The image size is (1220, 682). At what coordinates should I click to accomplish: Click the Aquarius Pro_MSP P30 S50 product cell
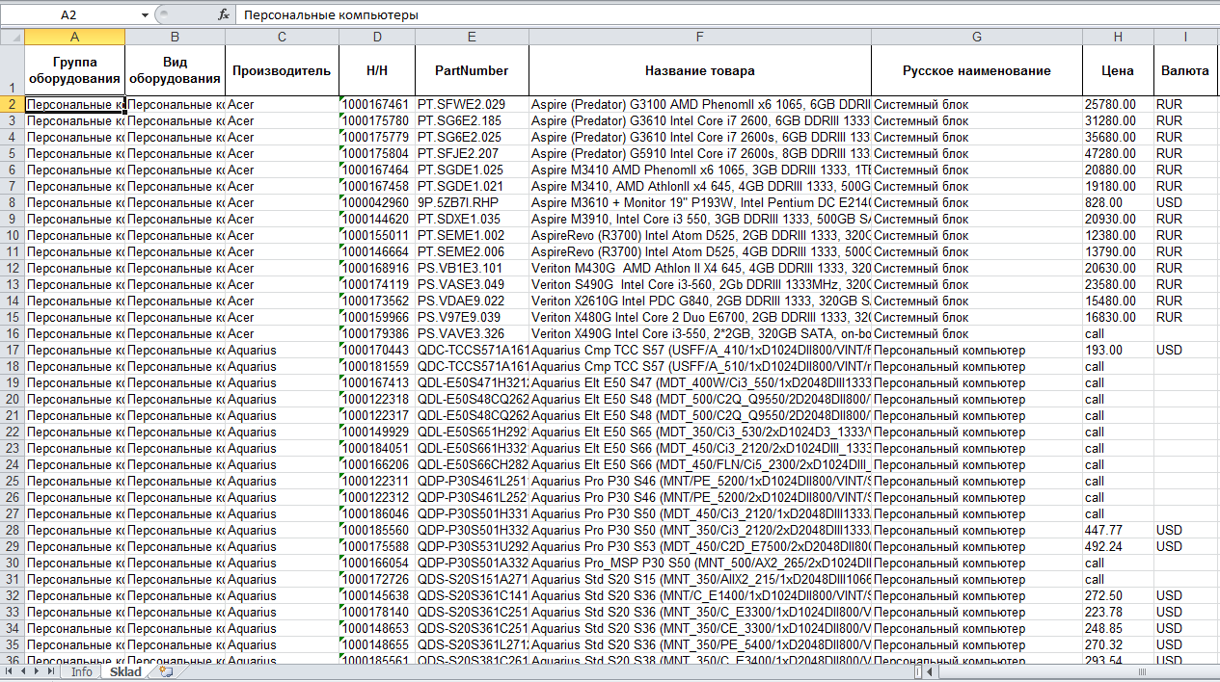[x=700, y=563]
